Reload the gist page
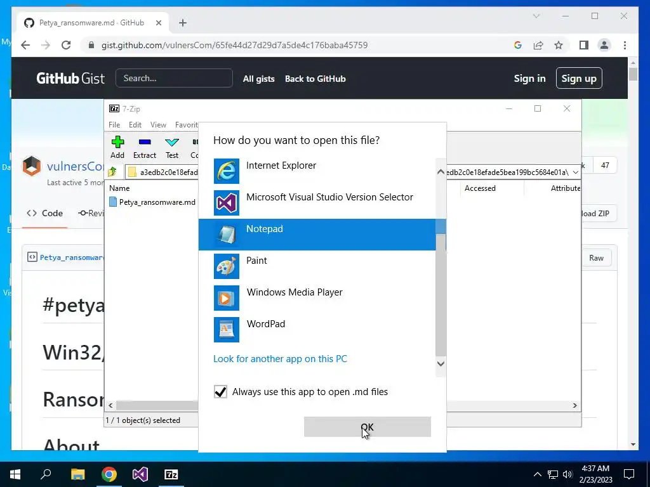 [66, 45]
